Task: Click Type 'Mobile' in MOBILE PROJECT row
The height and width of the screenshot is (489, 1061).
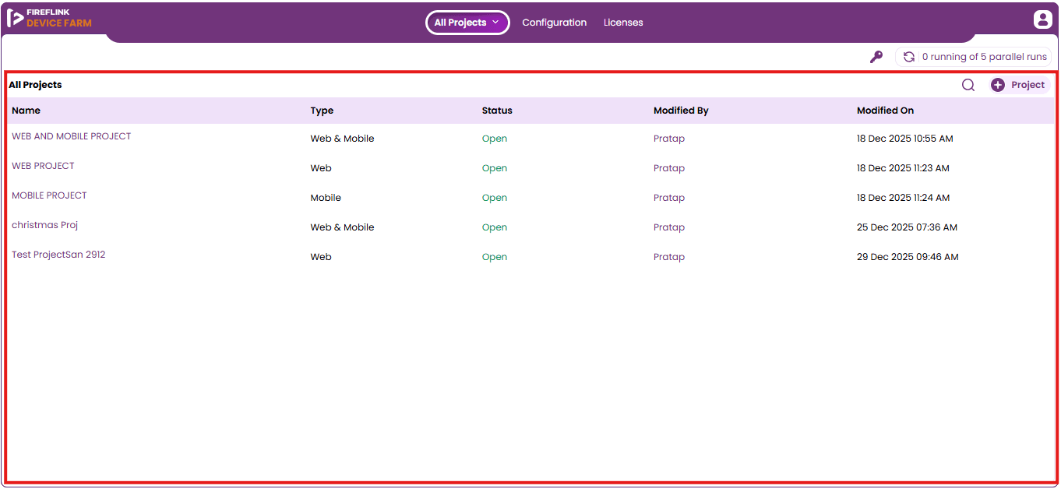Action: click(326, 198)
